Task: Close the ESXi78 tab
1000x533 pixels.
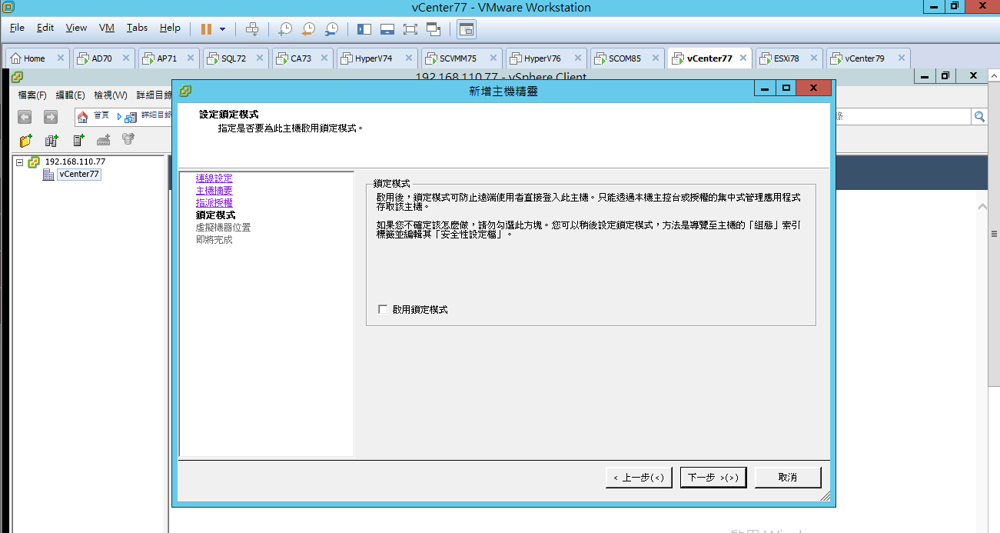Action: click(x=813, y=58)
